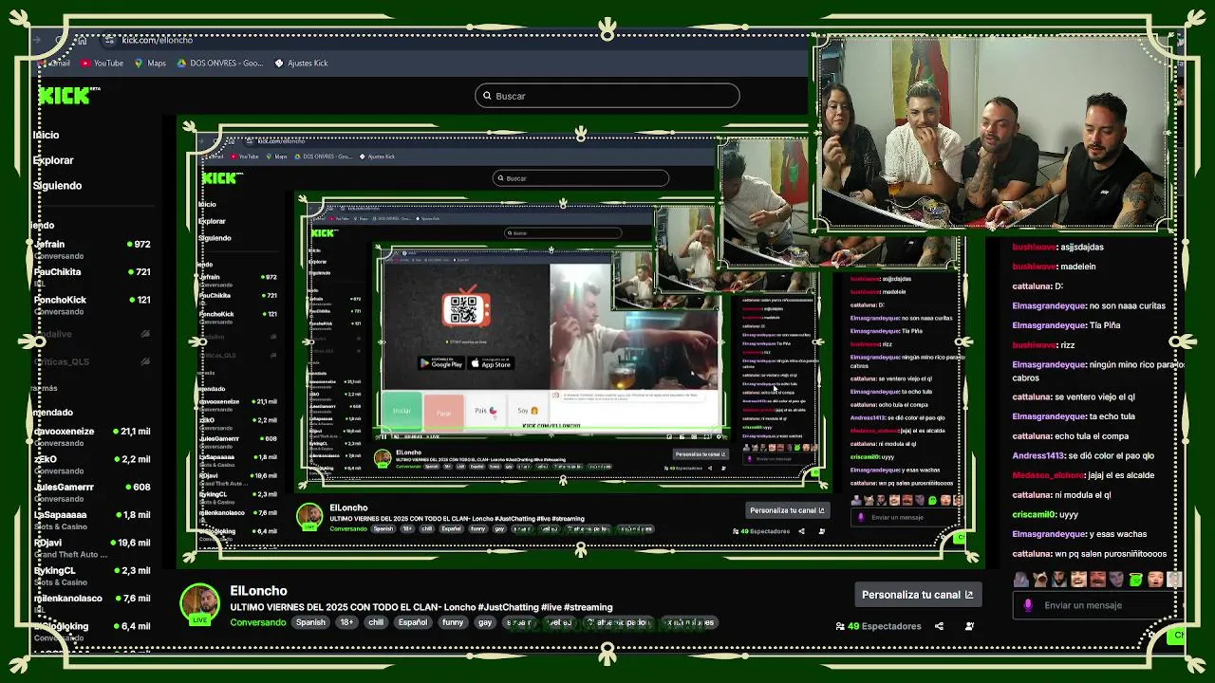Click the 49 Espectadores viewers count
Image resolution: width=1215 pixels, height=683 pixels.
click(x=878, y=626)
